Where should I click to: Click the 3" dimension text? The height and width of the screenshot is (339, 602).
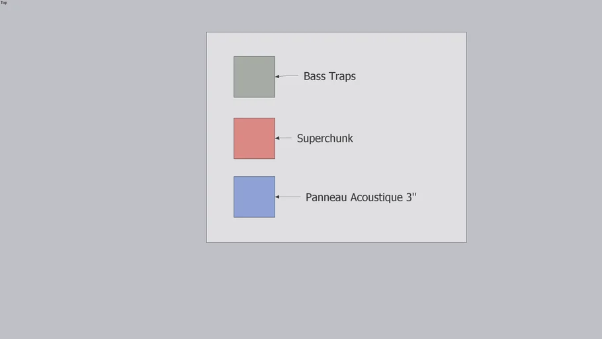point(411,197)
